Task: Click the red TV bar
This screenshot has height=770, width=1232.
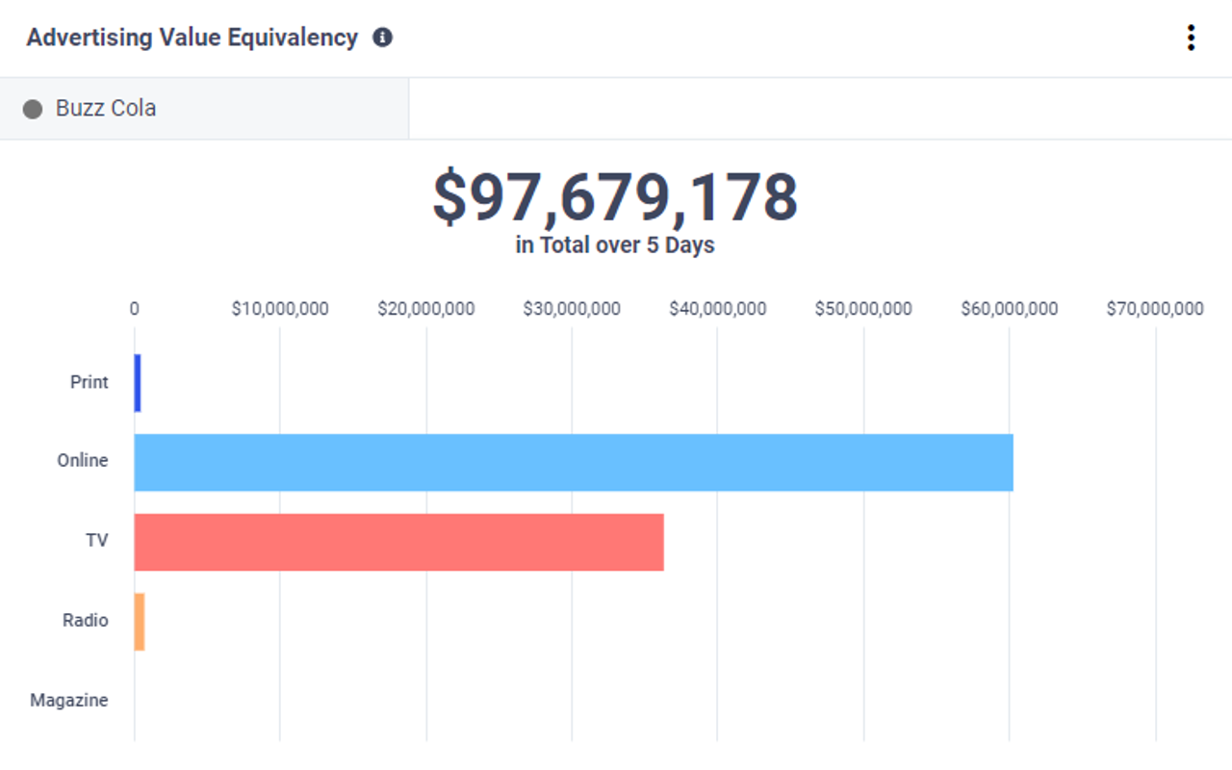Action: [398, 542]
